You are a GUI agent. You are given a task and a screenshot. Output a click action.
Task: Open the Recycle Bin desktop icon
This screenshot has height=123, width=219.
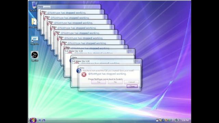coord(34,5)
